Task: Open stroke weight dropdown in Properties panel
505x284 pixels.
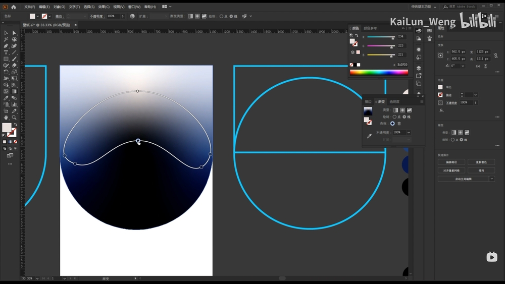Action: pos(475,95)
